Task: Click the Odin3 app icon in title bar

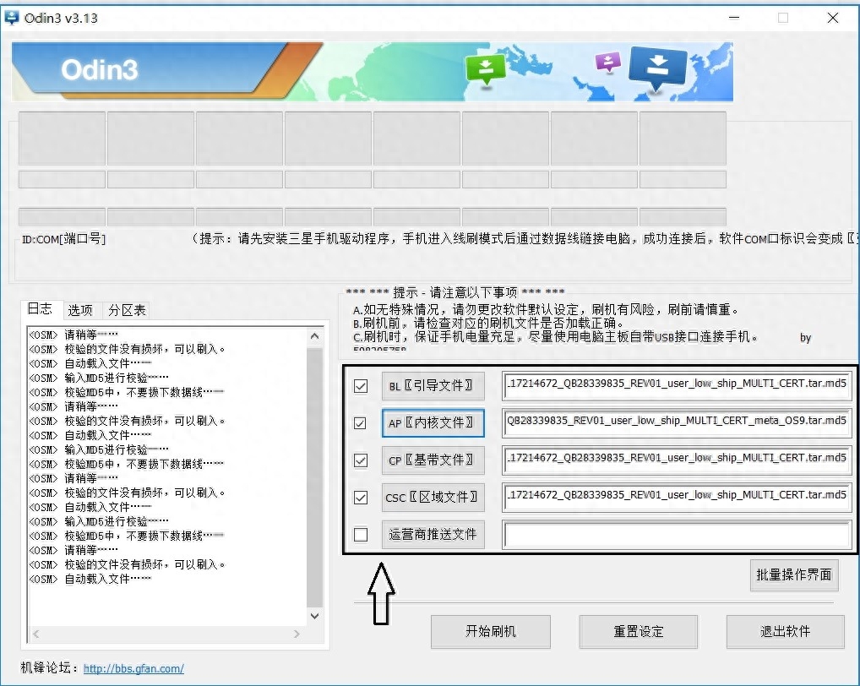Action: (x=11, y=18)
